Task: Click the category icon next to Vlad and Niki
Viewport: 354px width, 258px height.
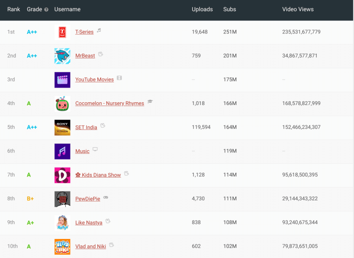Action: point(111,245)
